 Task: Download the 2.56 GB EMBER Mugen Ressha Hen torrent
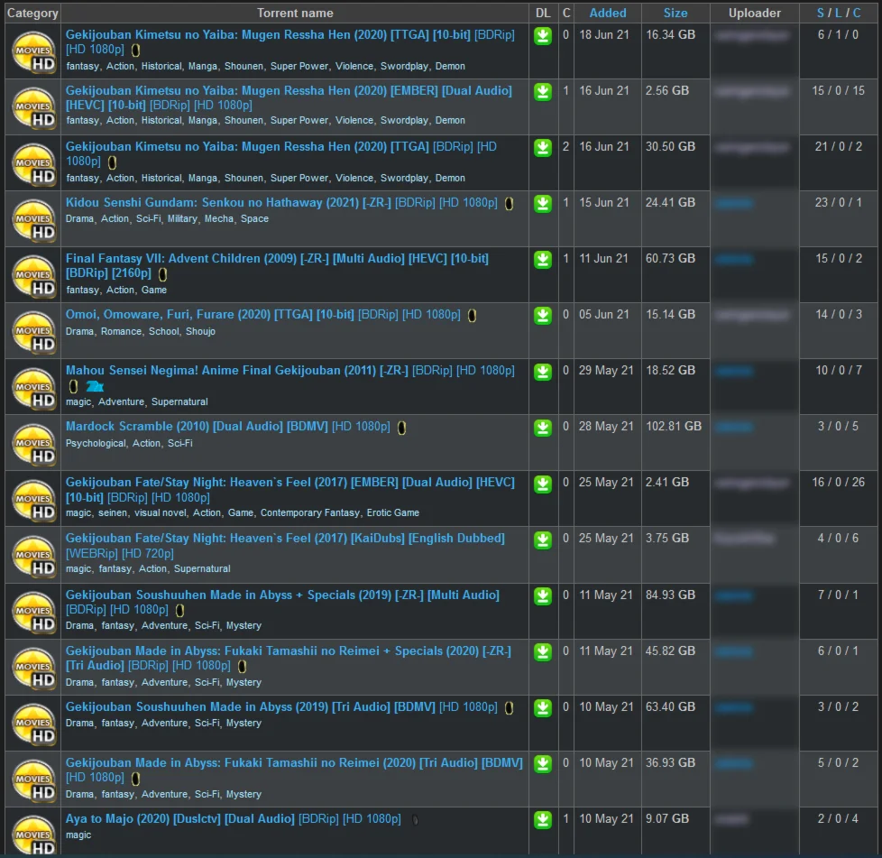tap(542, 92)
